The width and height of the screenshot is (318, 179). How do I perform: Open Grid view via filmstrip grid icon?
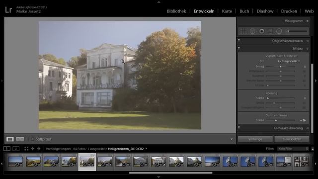[26, 149]
